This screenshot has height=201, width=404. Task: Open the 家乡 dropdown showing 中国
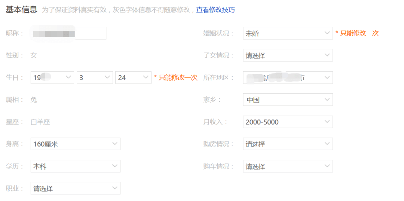click(x=288, y=100)
